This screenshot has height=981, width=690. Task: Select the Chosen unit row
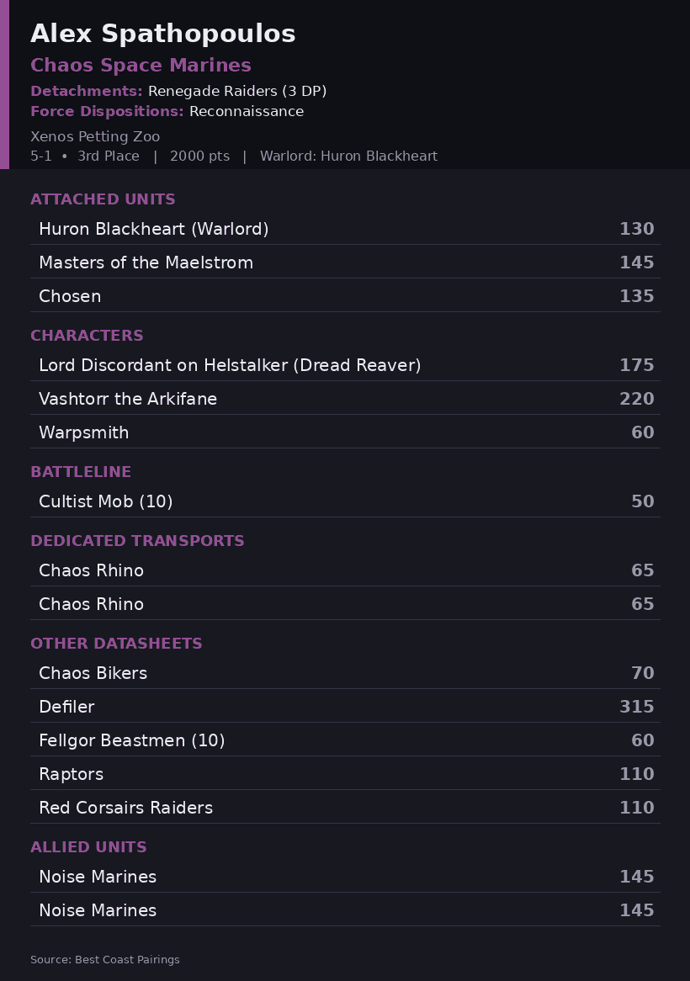(345, 296)
